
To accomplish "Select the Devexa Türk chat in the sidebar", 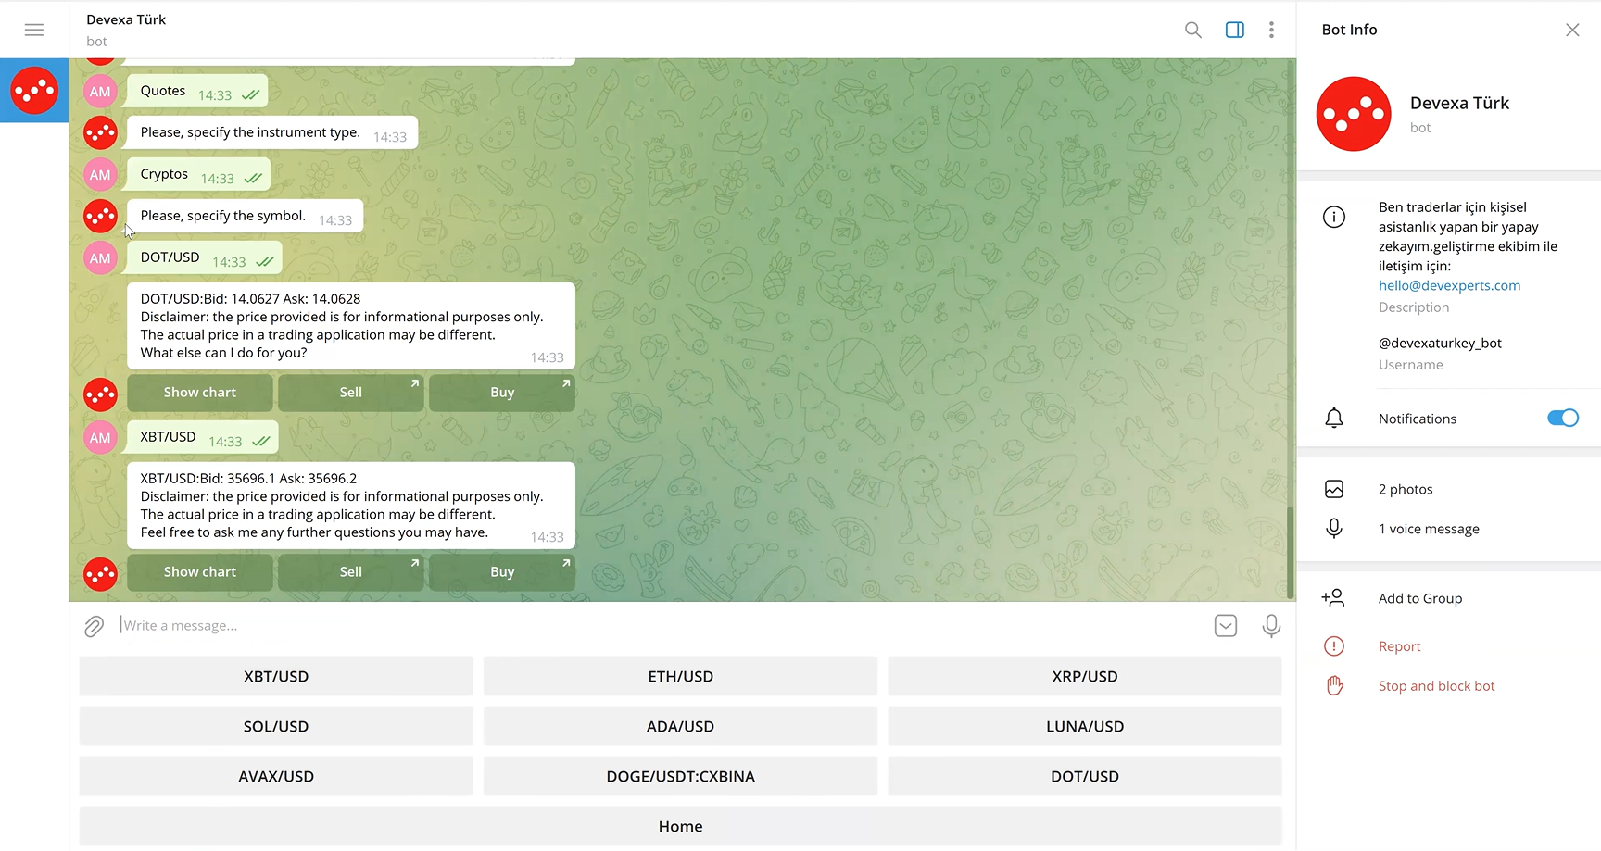I will [34, 91].
